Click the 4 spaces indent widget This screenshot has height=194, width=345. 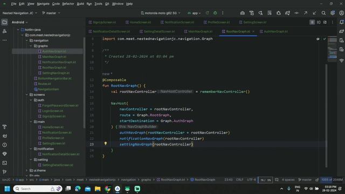click(x=288, y=179)
